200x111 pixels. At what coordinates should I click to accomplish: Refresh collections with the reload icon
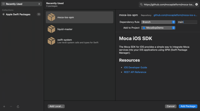pyautogui.click(x=18, y=107)
